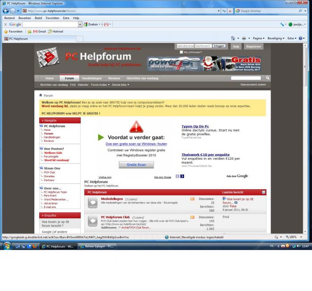The image size is (312, 291).
Task: Click the forum breadcrumb home icon
Action: pos(41,95)
